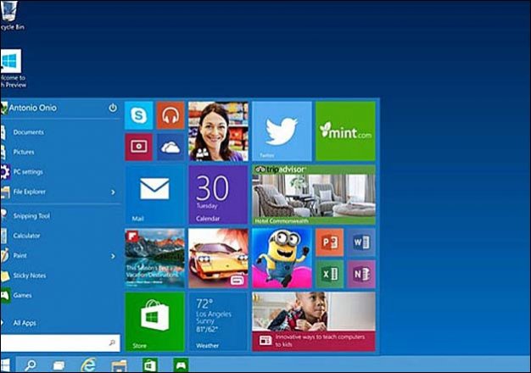The width and height of the screenshot is (531, 373).
Task: Expand the File Explorer submenu arrow
Action: point(113,192)
